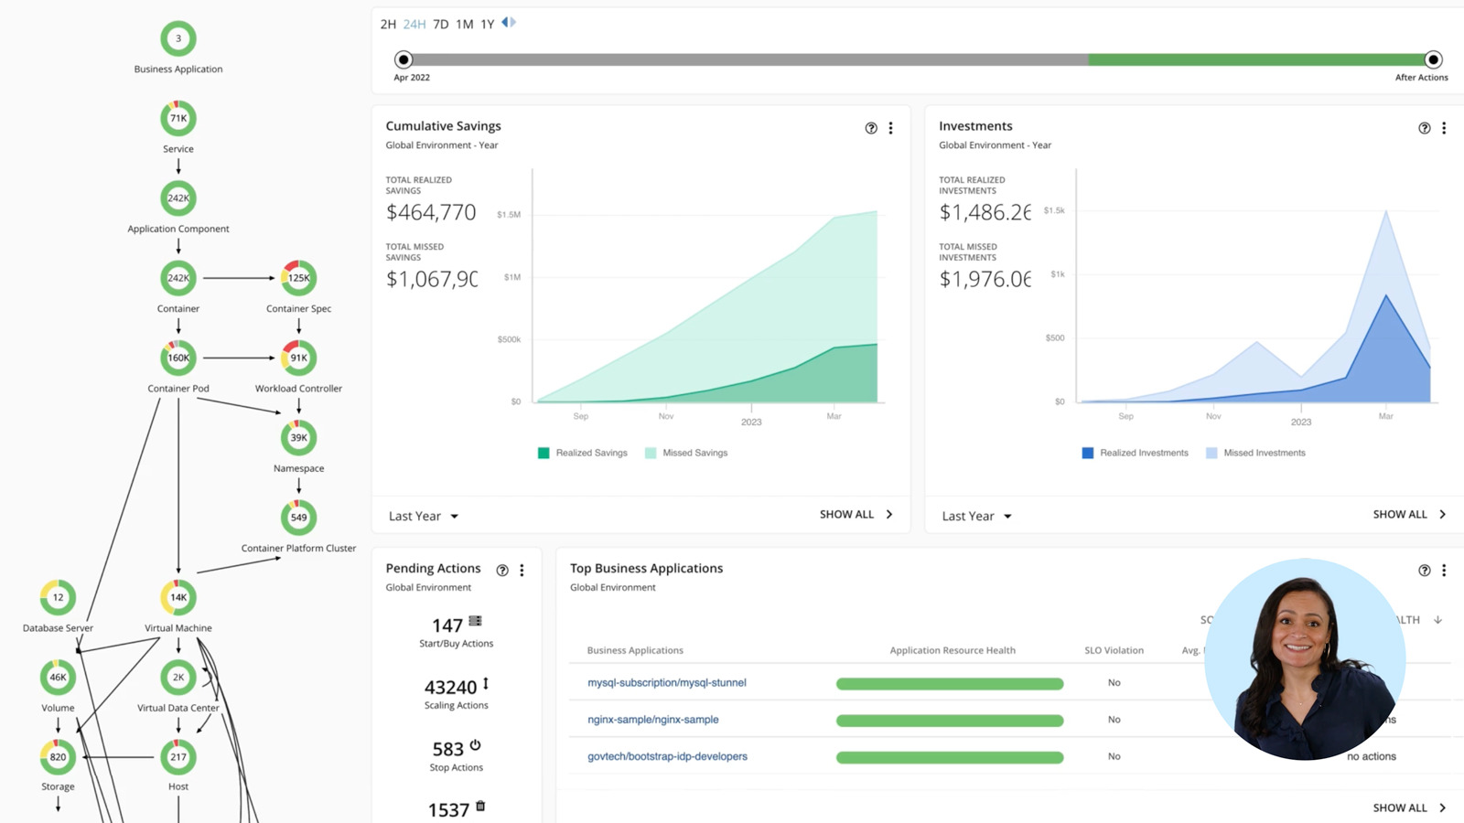This screenshot has width=1464, height=823.
Task: Open the Cumulative Savings three-dot menu
Action: pyautogui.click(x=890, y=128)
